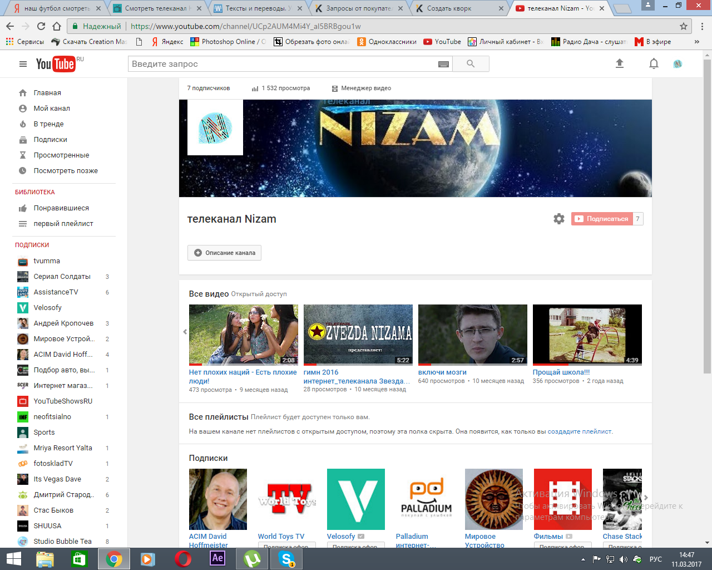Viewport: 712px width, 570px height.
Task: Open uTorrent from the taskbar
Action: click(252, 559)
